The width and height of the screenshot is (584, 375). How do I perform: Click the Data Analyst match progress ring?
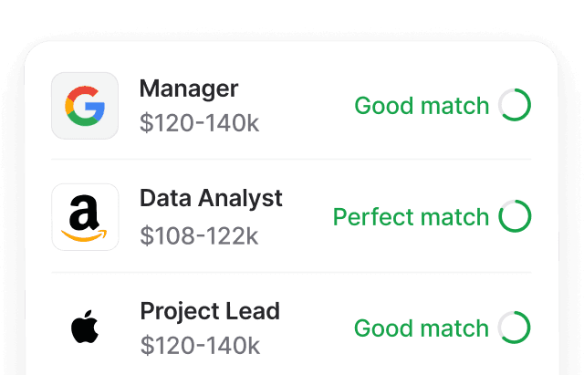pyautogui.click(x=515, y=217)
